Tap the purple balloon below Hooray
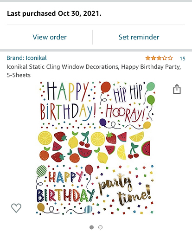 coord(103,122)
